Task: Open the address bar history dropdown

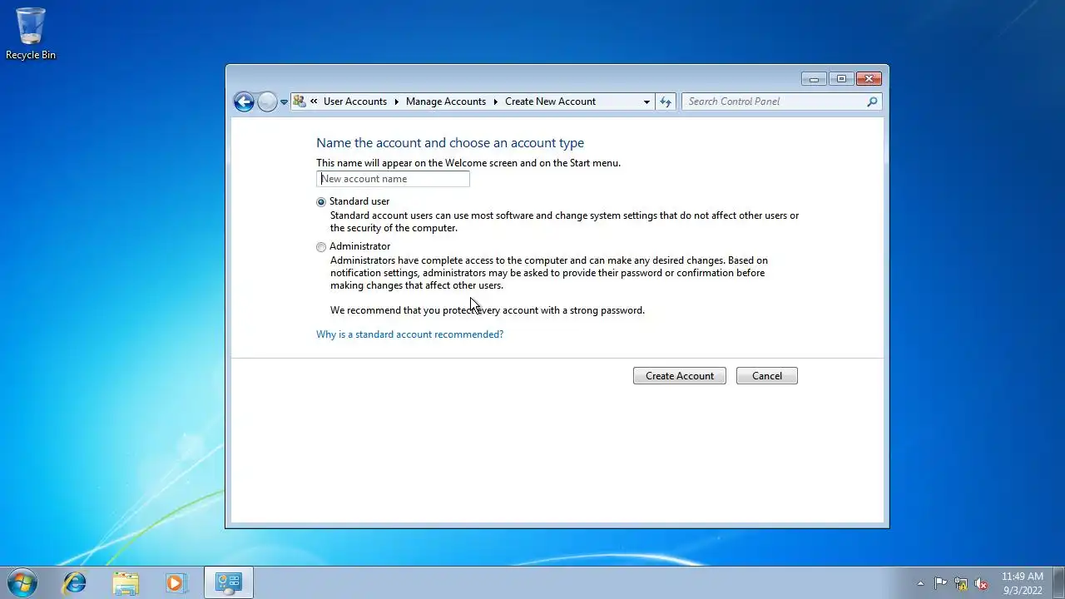Action: pos(646,101)
